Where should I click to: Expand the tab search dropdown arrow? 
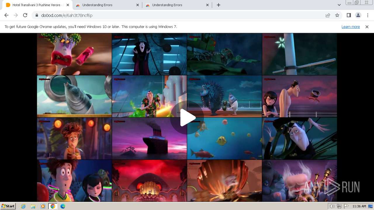pyautogui.click(x=339, y=5)
